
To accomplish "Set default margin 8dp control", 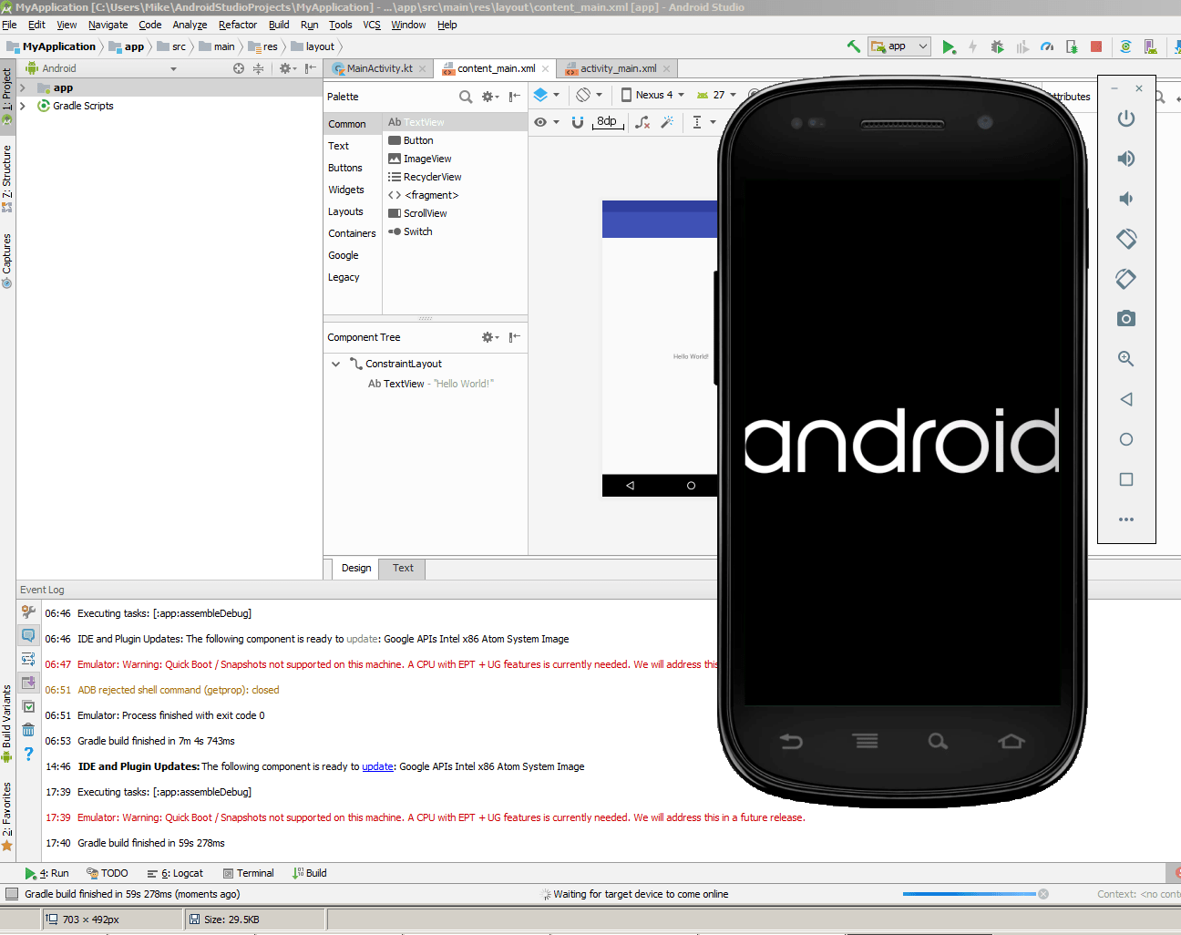I will point(608,122).
